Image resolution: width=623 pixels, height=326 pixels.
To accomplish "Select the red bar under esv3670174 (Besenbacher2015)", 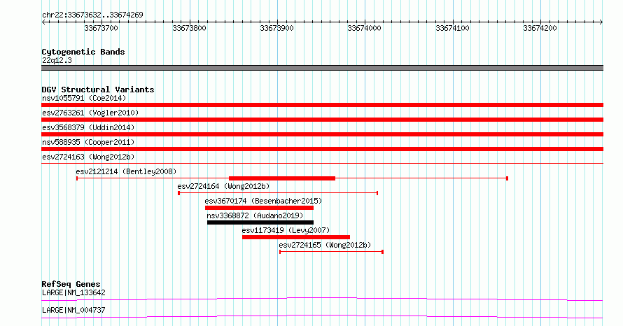I will pyautogui.click(x=259, y=208).
